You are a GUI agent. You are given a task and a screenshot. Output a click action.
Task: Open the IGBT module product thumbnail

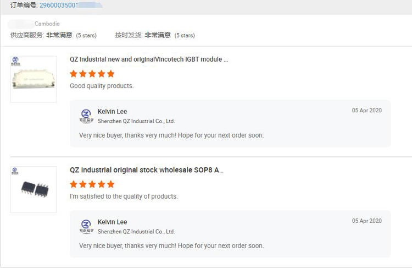point(34,80)
